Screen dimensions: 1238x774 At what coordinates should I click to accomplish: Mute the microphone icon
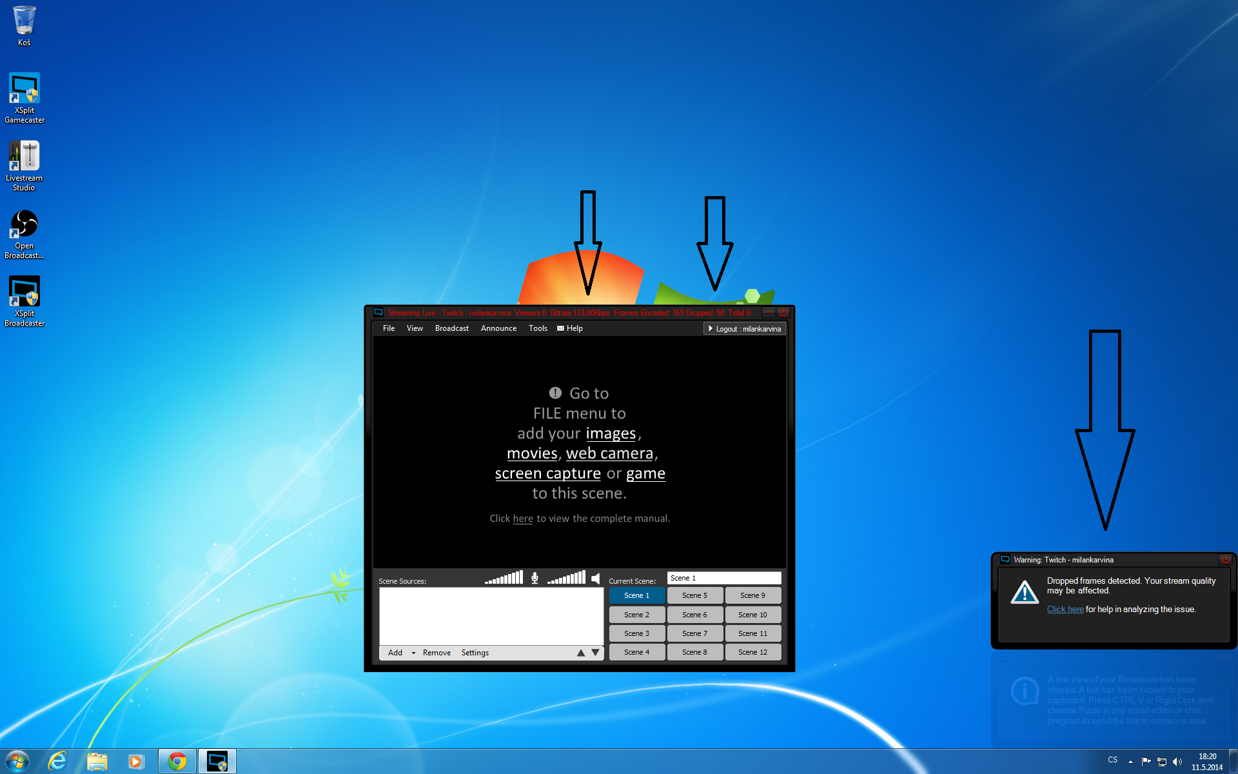pos(535,578)
